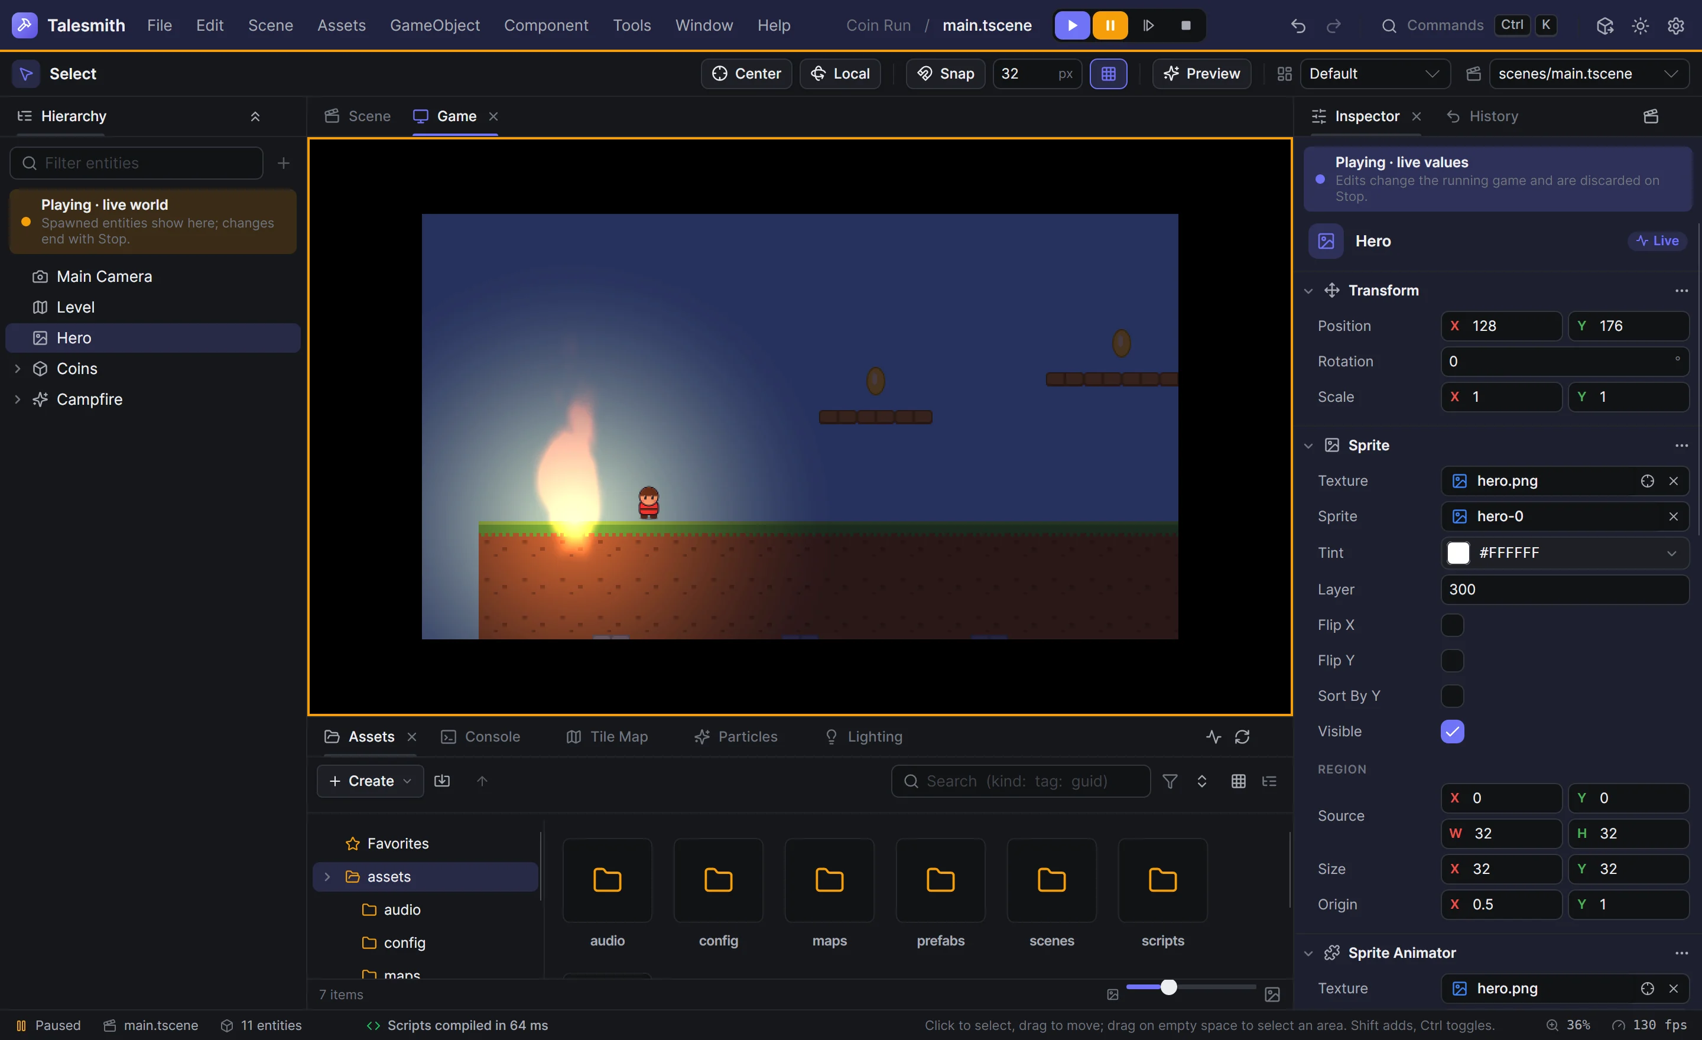Click the thumbnail size slider

[1191, 987]
